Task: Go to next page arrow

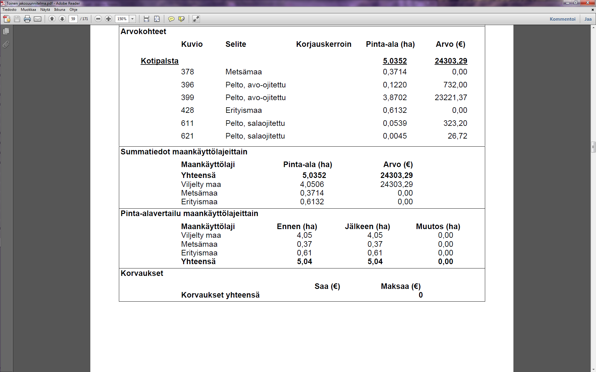Action: point(62,19)
